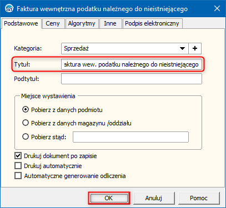Click the application logo icon in title bar

(9, 9)
